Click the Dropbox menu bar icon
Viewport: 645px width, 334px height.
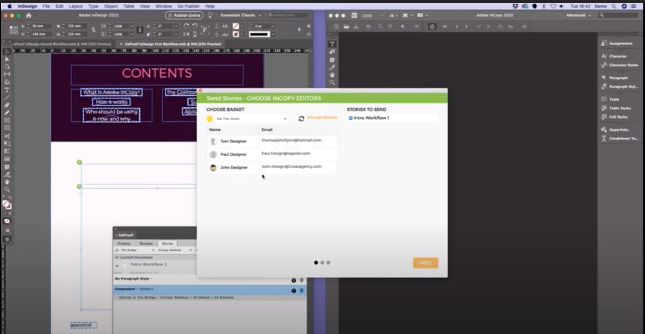515,6
